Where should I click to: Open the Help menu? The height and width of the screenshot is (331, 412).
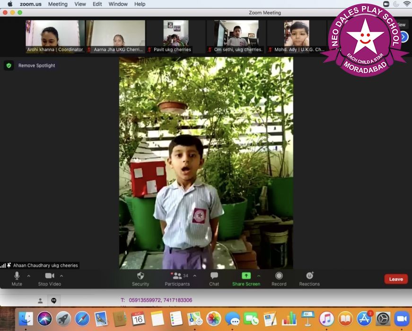140,4
